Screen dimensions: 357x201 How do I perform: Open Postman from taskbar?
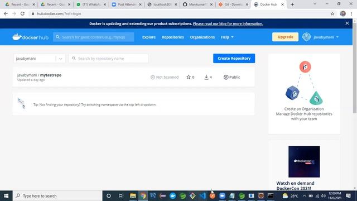213,196
